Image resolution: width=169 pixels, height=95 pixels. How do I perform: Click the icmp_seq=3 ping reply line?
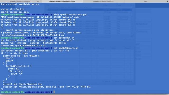pos(38,25)
